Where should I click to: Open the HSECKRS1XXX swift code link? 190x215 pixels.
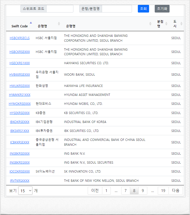20,63
